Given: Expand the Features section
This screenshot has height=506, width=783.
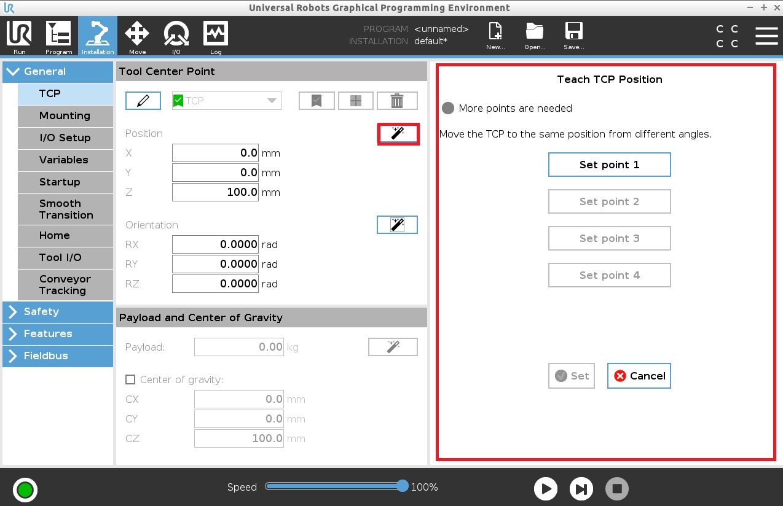Looking at the screenshot, I should [x=58, y=333].
